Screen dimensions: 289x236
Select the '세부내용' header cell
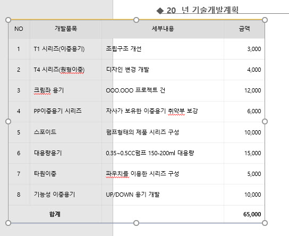click(x=163, y=29)
